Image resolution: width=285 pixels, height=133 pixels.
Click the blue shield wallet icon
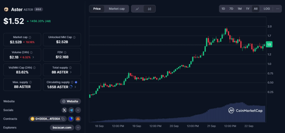pos(71,119)
